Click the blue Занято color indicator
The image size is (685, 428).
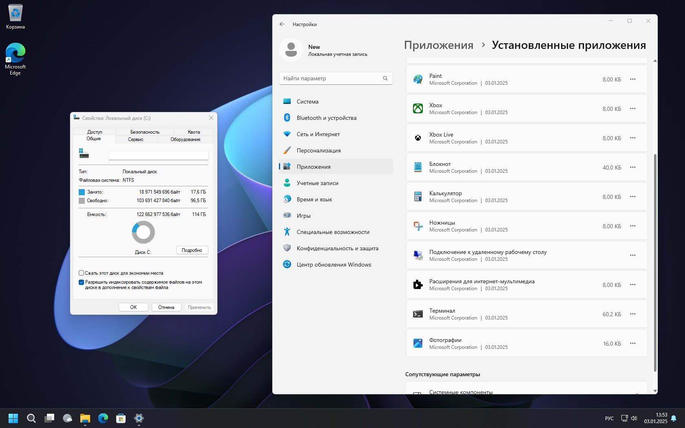(x=82, y=192)
